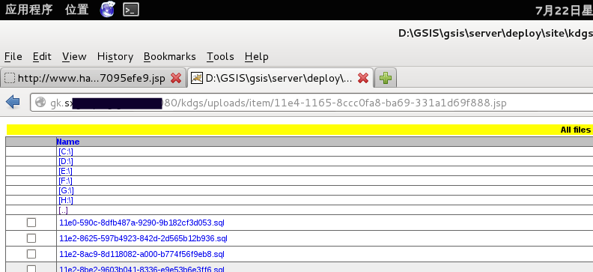Open the 位置 menu

[77, 10]
